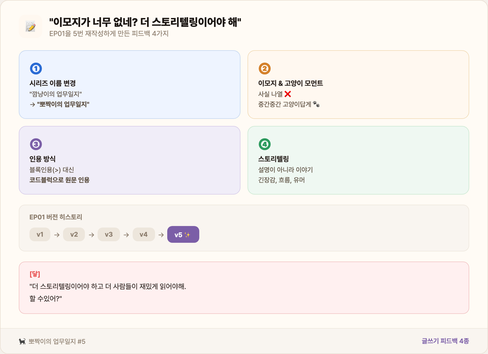Screen dimensions: 488x354
Task: Activate the highlighted v5 version chip
Action: point(183,234)
